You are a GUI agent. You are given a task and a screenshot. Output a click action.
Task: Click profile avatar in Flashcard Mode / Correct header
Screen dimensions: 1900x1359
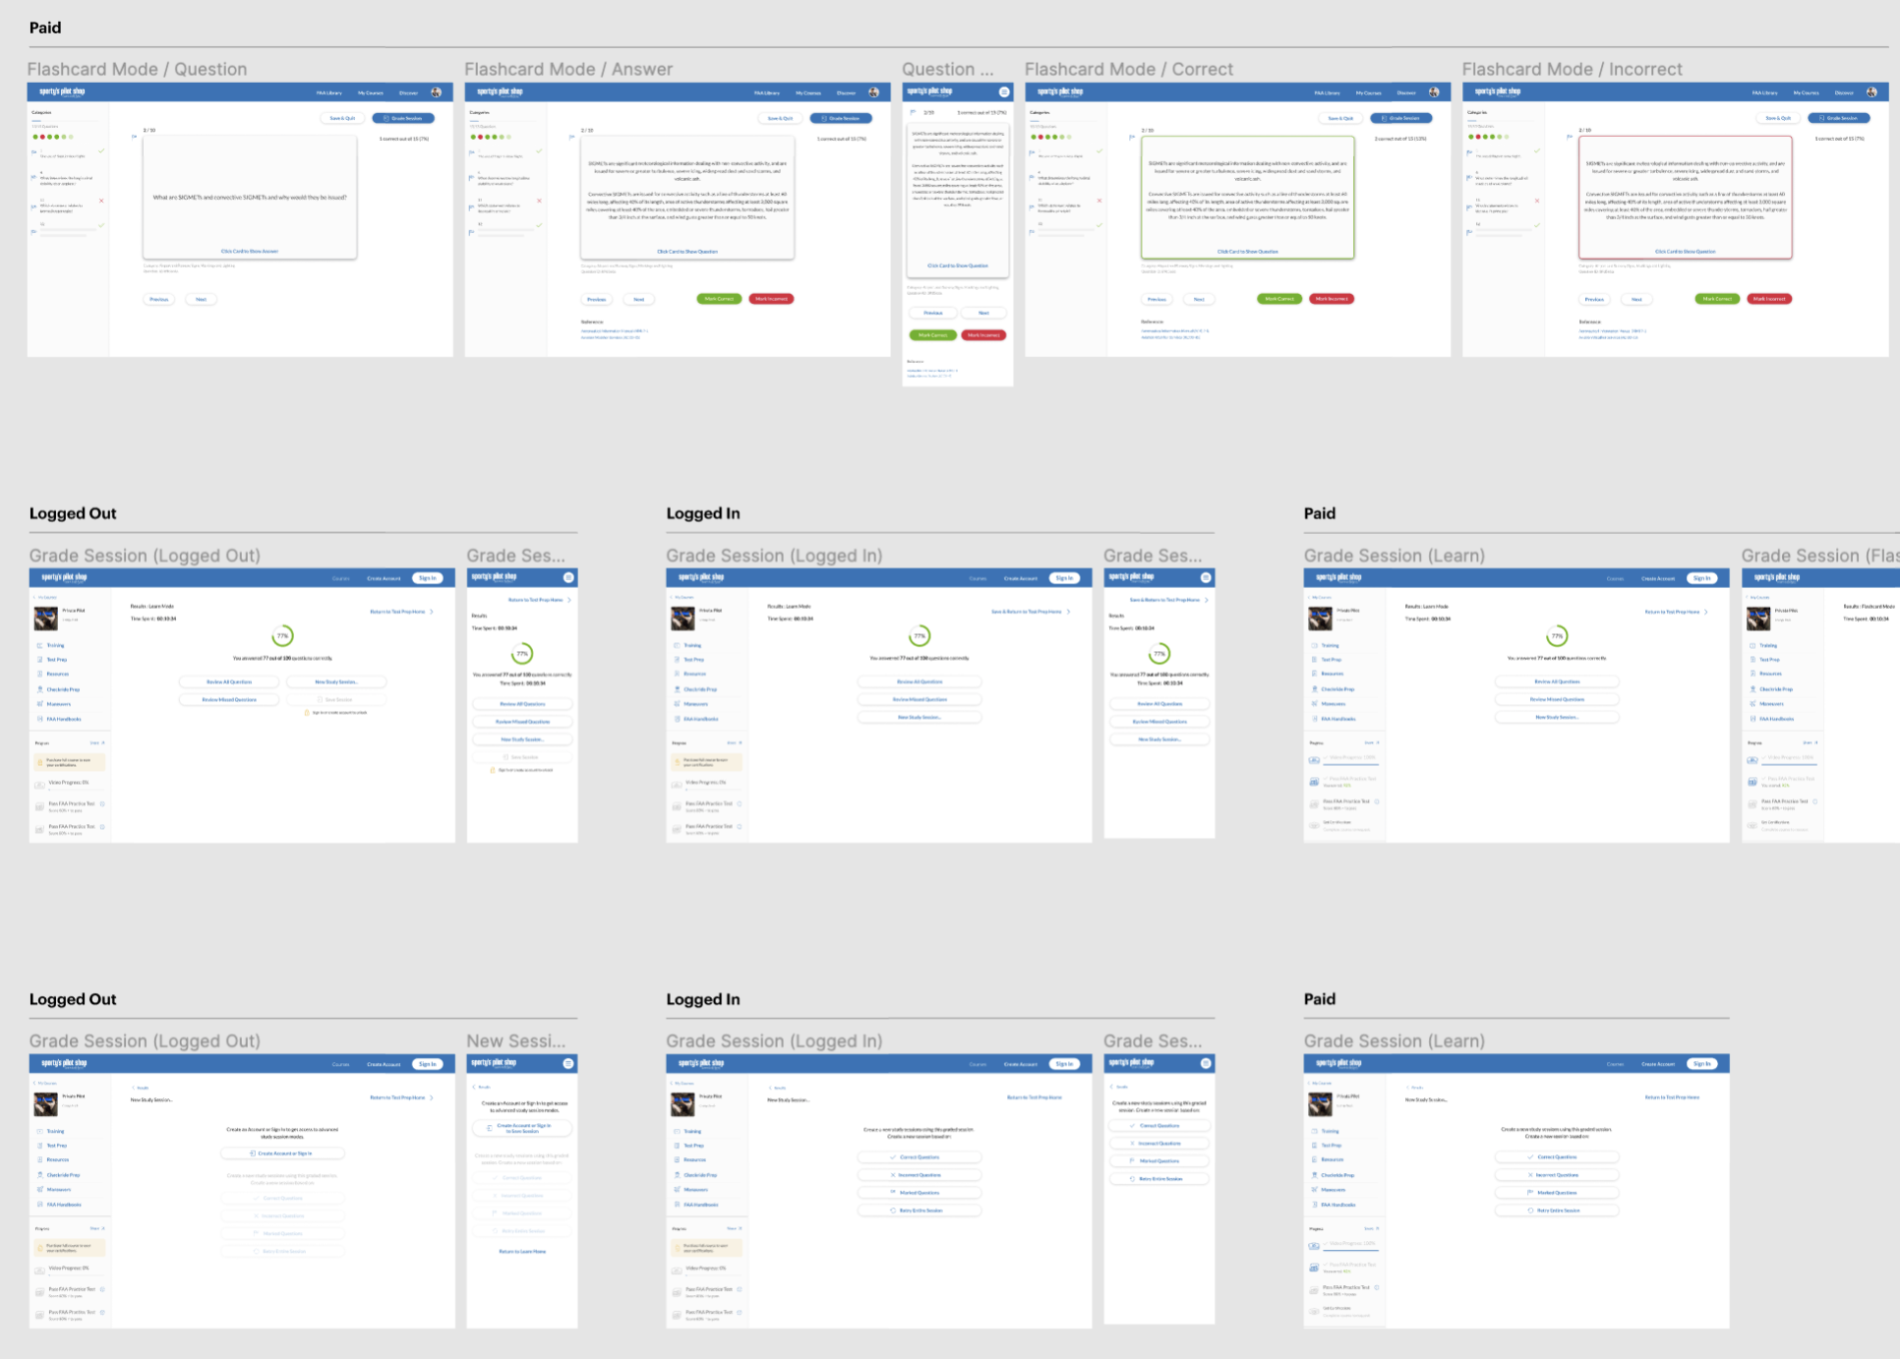[x=1434, y=92]
